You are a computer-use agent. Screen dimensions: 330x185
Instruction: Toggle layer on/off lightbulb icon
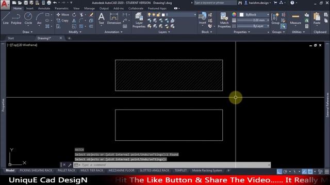tap(149, 15)
